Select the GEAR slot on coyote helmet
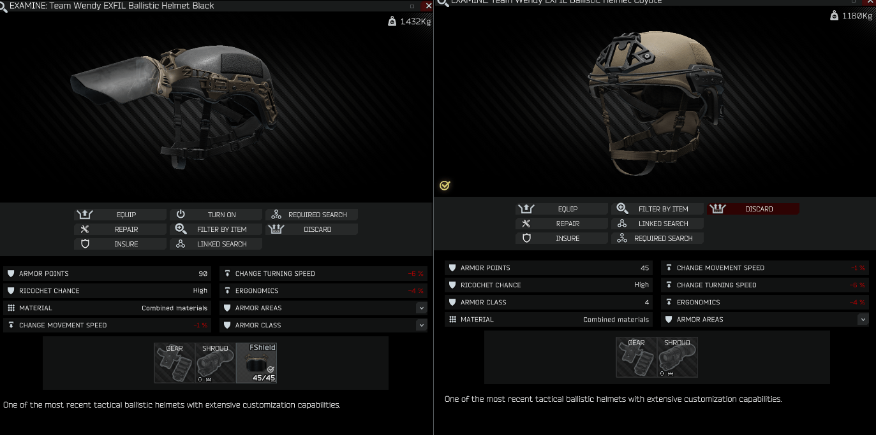 pyautogui.click(x=636, y=357)
